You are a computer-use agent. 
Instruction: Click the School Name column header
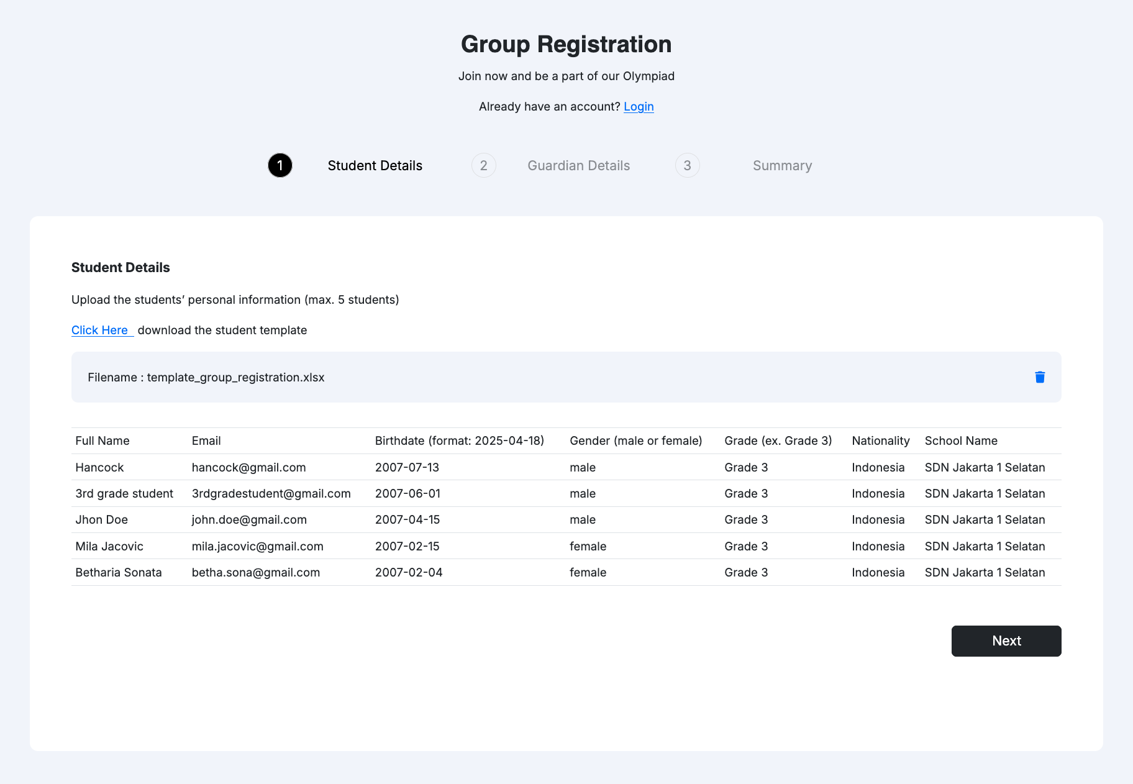point(961,440)
